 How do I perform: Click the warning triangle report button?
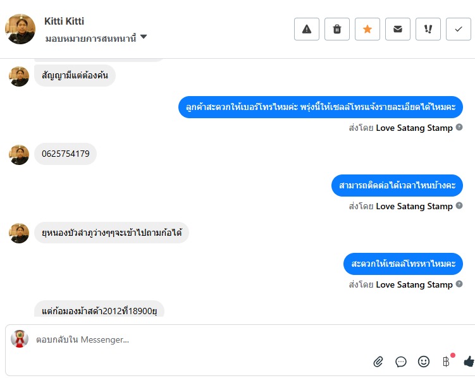tap(307, 29)
